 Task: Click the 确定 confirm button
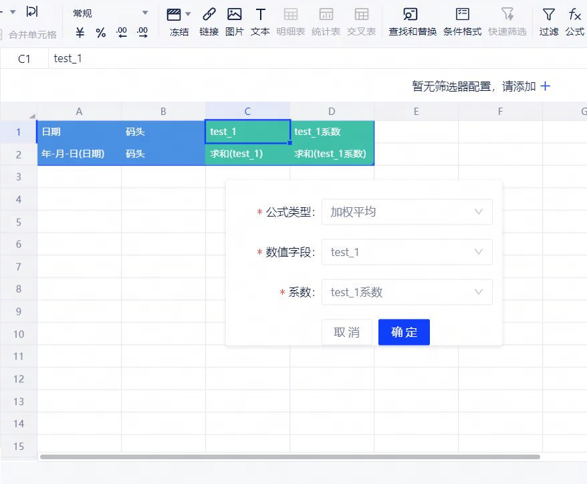(x=404, y=332)
